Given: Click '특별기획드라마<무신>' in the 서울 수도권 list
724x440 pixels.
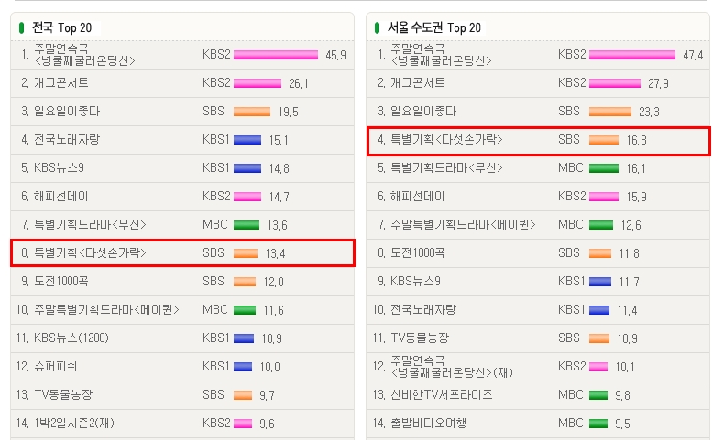Looking at the screenshot, I should coord(446,168).
